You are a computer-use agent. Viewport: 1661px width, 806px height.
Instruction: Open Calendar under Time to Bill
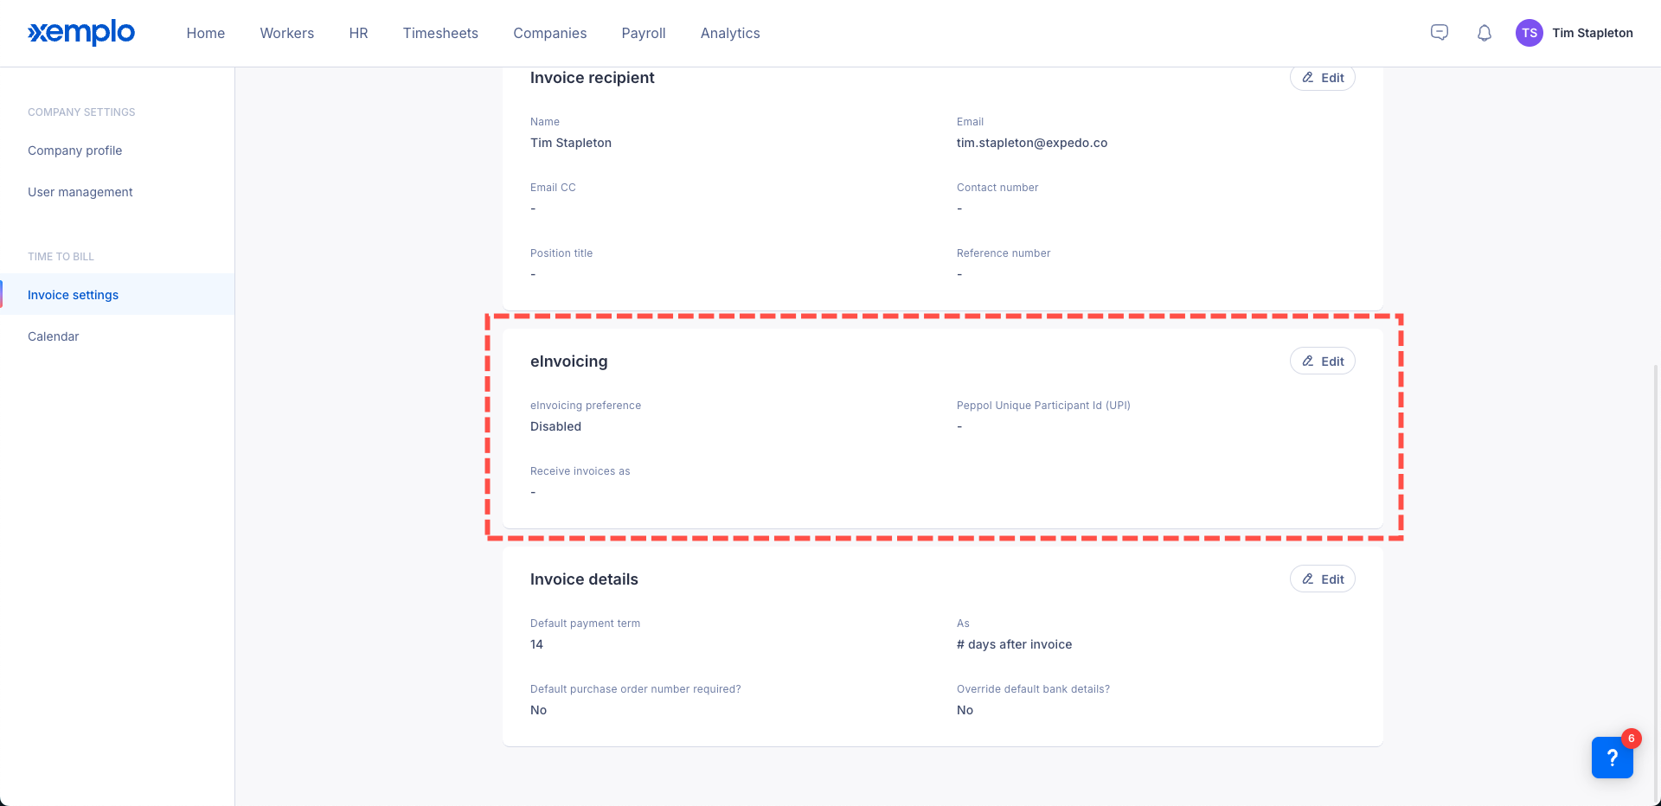[54, 336]
